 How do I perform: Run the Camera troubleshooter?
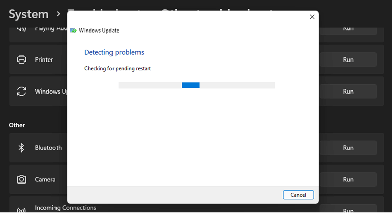point(348,179)
